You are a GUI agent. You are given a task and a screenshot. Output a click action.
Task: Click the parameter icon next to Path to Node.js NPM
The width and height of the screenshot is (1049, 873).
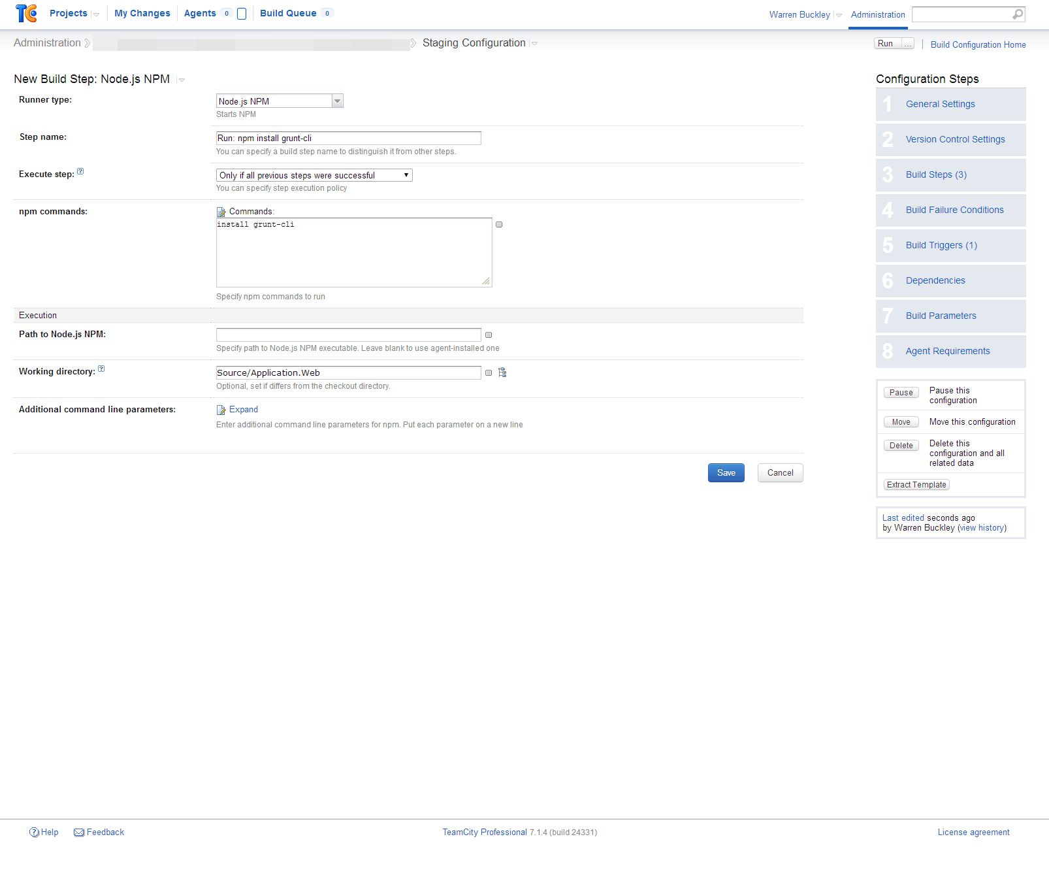click(x=489, y=335)
